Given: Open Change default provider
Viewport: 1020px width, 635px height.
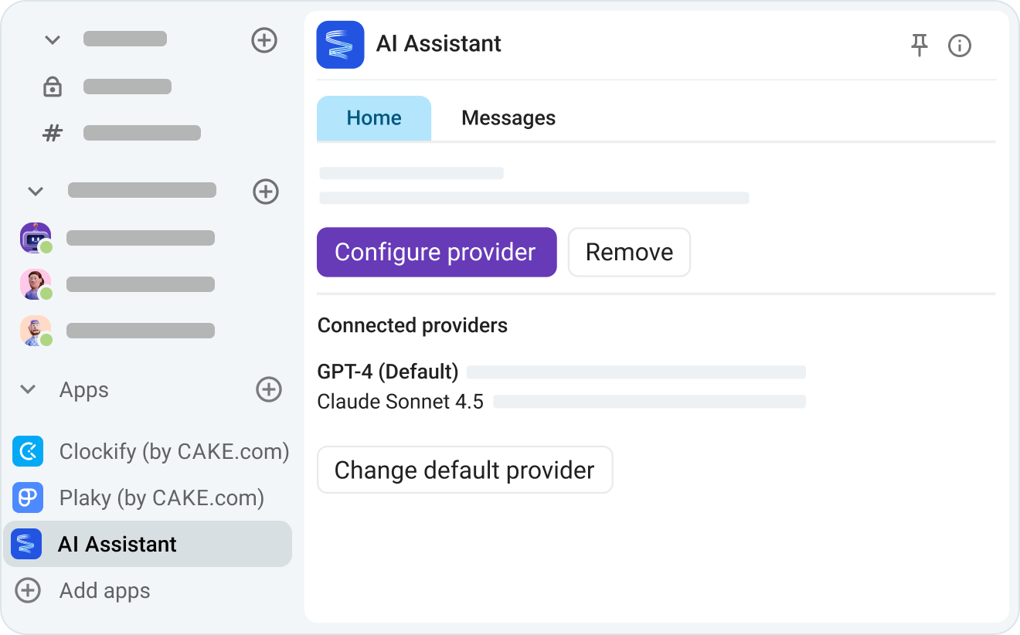Looking at the screenshot, I should (x=464, y=470).
